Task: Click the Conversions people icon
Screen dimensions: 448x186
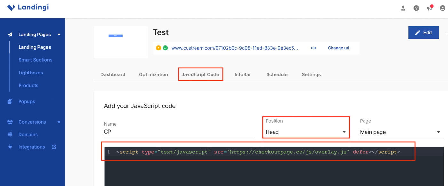Action: pos(10,122)
